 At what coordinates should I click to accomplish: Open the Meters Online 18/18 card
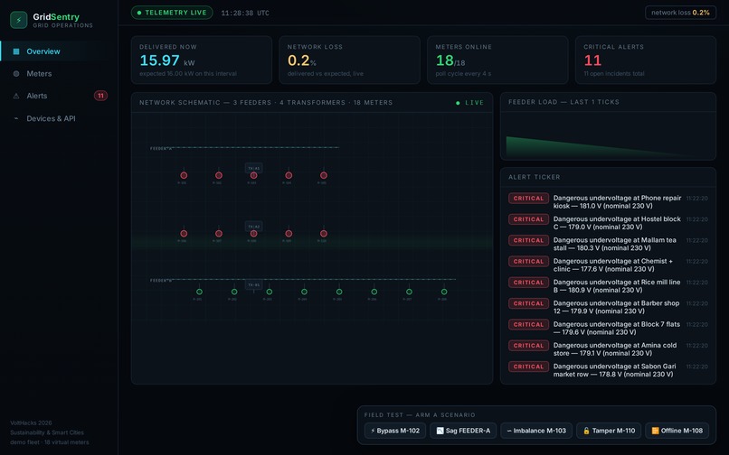click(497, 60)
